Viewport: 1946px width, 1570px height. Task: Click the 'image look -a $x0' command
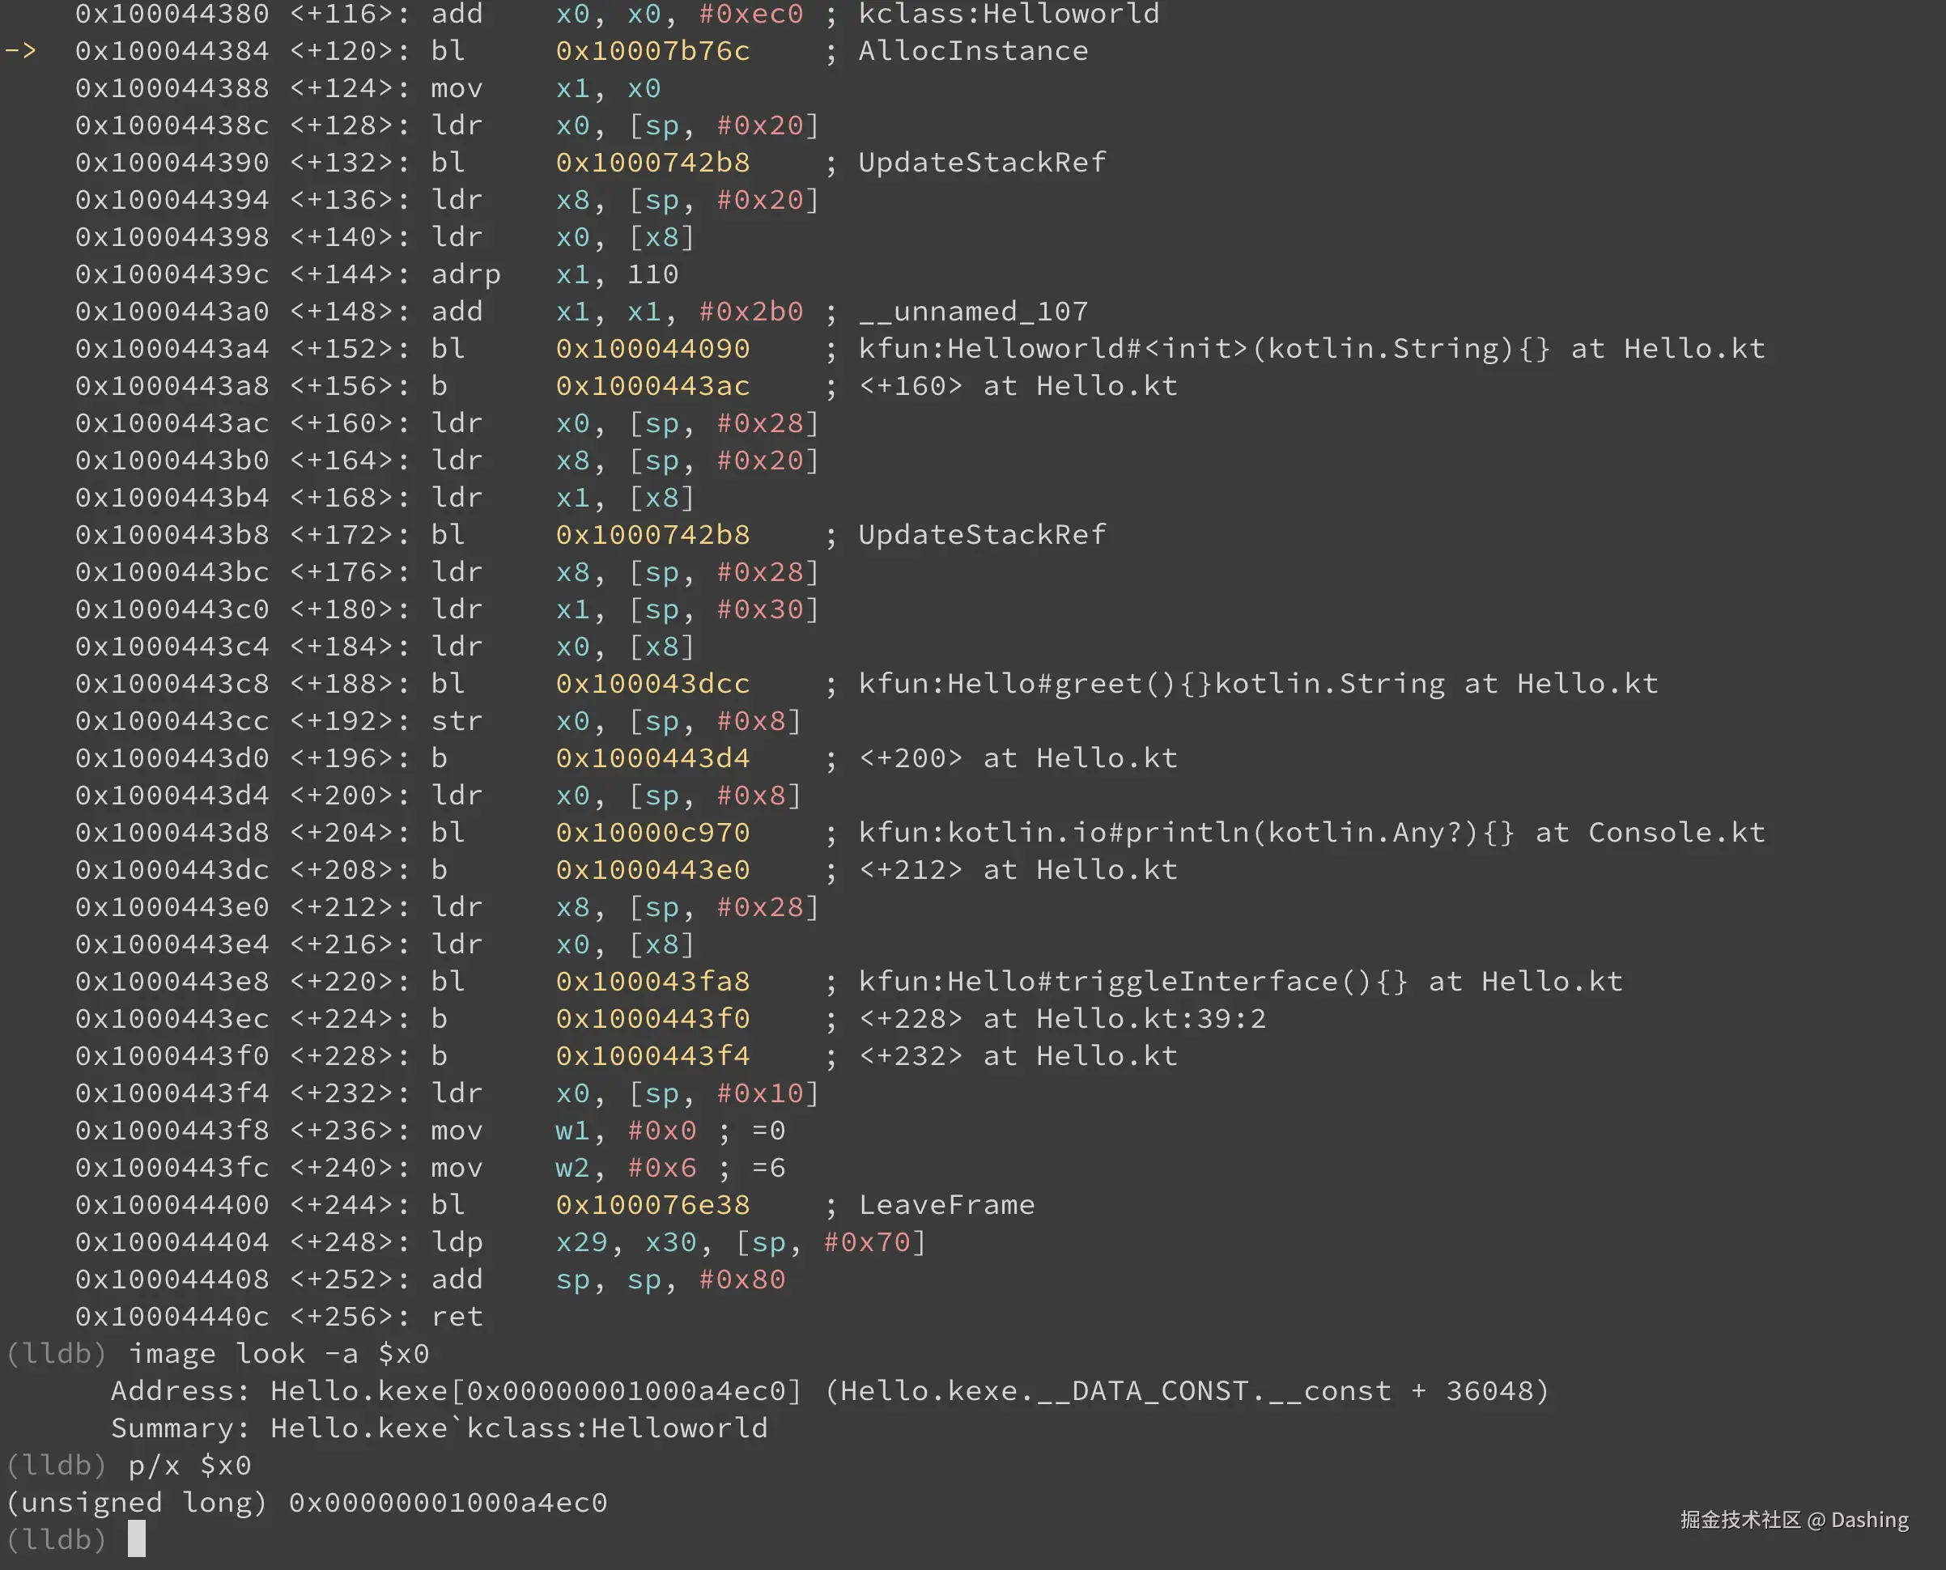pos(278,1354)
